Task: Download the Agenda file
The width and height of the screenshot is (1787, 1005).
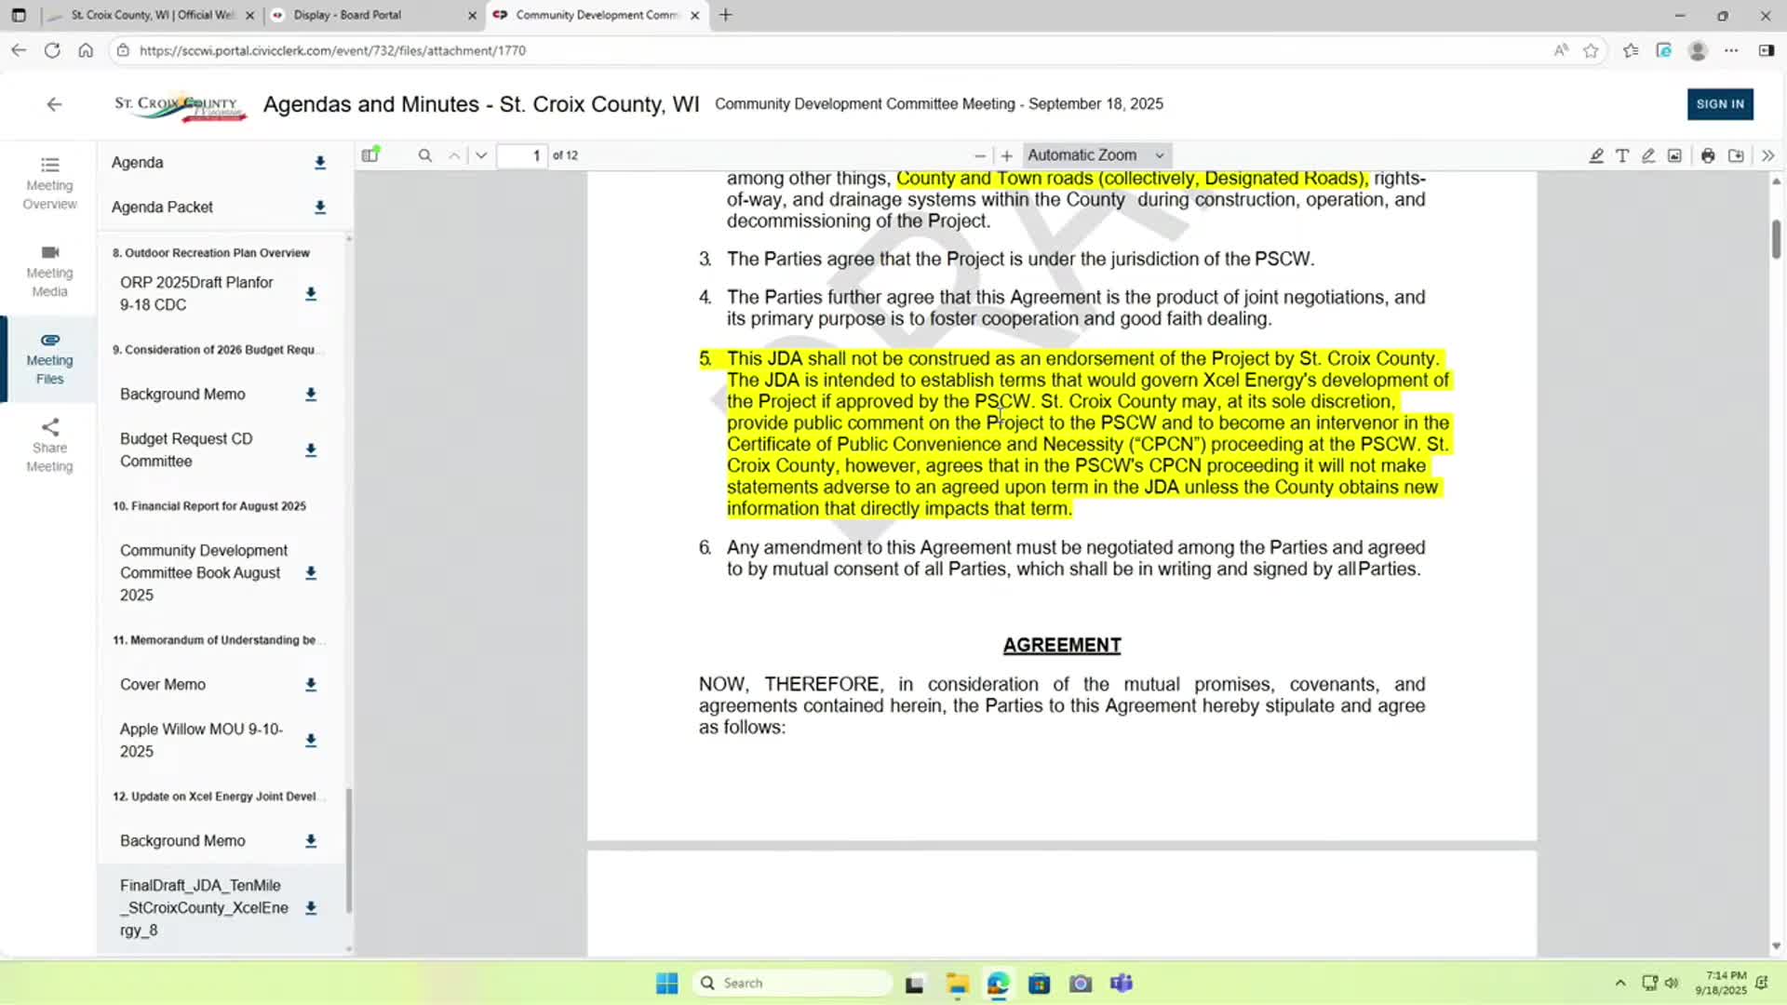Action: coord(319,163)
